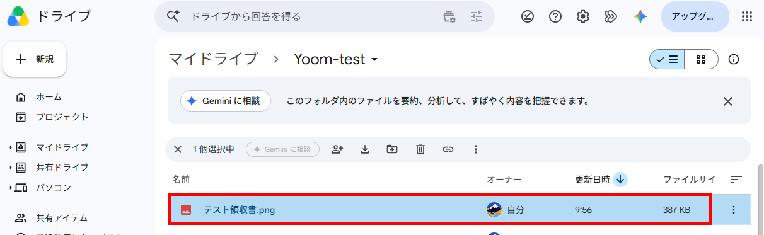This screenshot has height=235, width=764.
Task: Delete selected file with trash icon
Action: [420, 149]
